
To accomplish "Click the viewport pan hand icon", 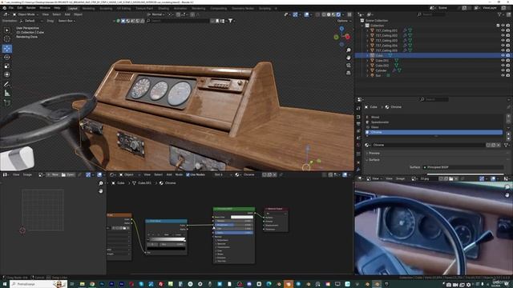I will [x=349, y=58].
